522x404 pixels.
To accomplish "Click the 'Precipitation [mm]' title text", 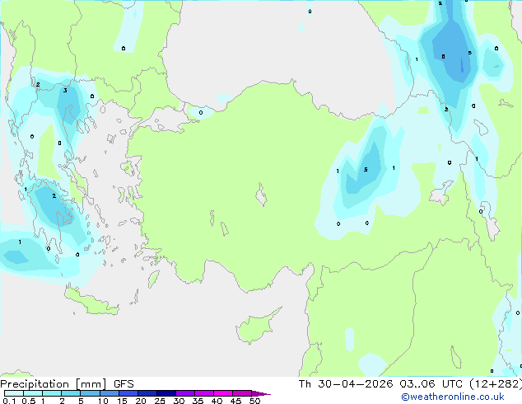I will coord(54,384).
